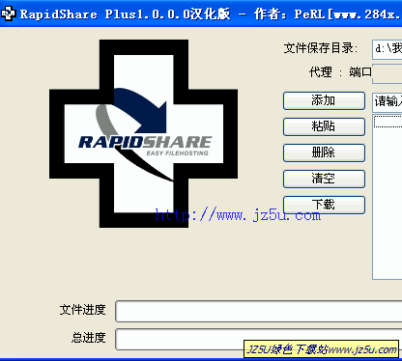Click the 删除 (Delete) button
402x361 pixels.
324,153
